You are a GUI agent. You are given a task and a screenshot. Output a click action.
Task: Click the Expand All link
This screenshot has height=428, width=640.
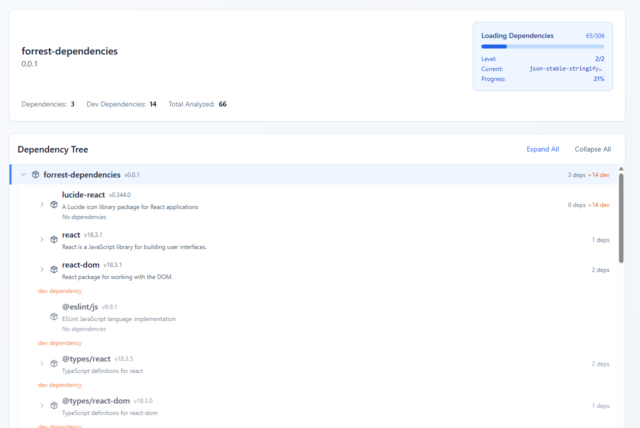click(542, 149)
